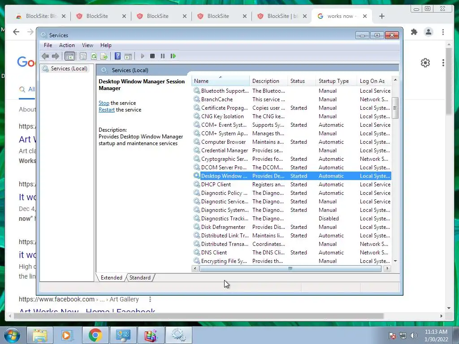Open Properties icon in Services toolbar
Screen dimensions: 459x344
point(83,56)
